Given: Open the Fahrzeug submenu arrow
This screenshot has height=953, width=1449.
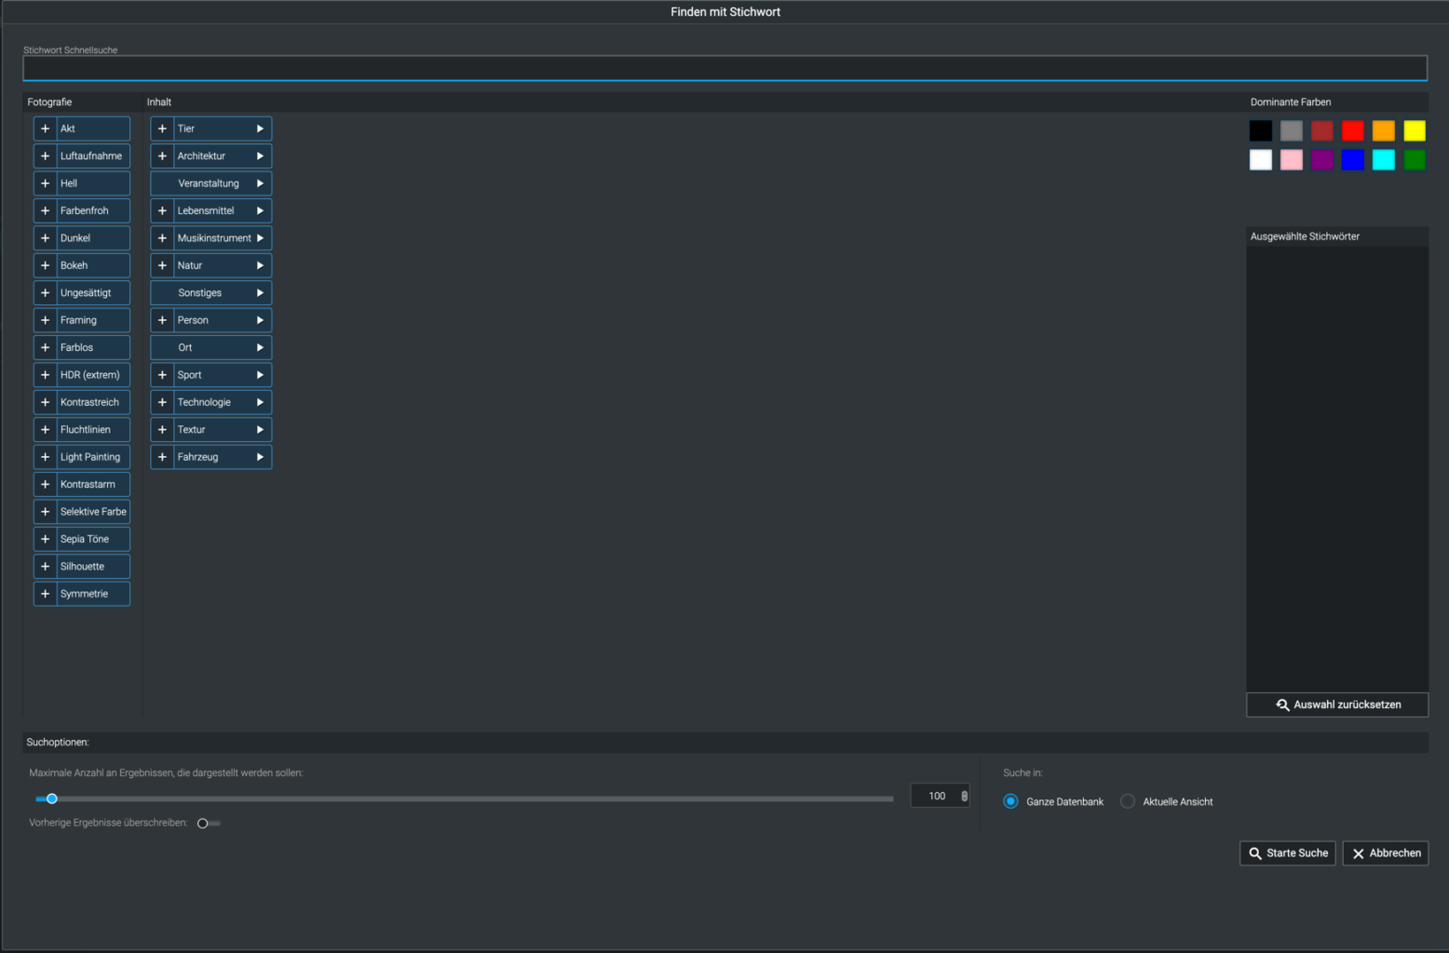Looking at the screenshot, I should [260, 457].
